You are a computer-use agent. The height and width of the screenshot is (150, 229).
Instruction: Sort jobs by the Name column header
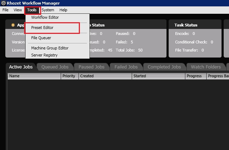coord(34,76)
